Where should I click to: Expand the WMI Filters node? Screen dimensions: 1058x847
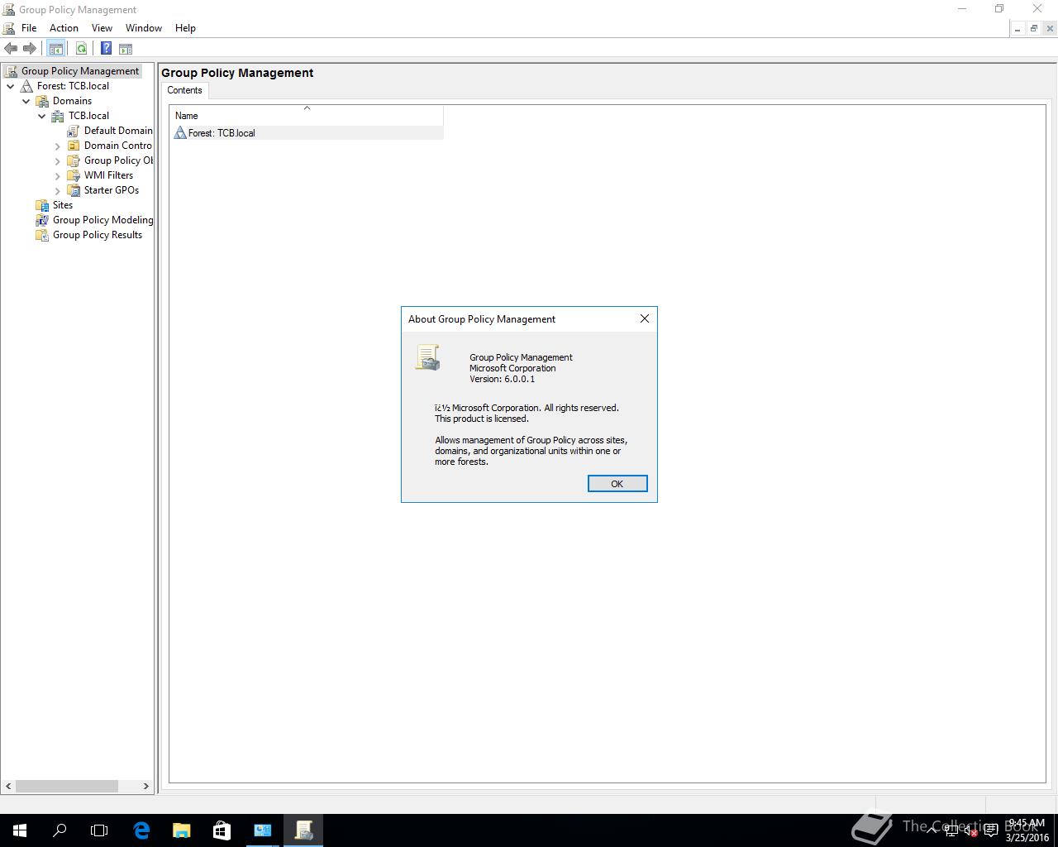(58, 176)
